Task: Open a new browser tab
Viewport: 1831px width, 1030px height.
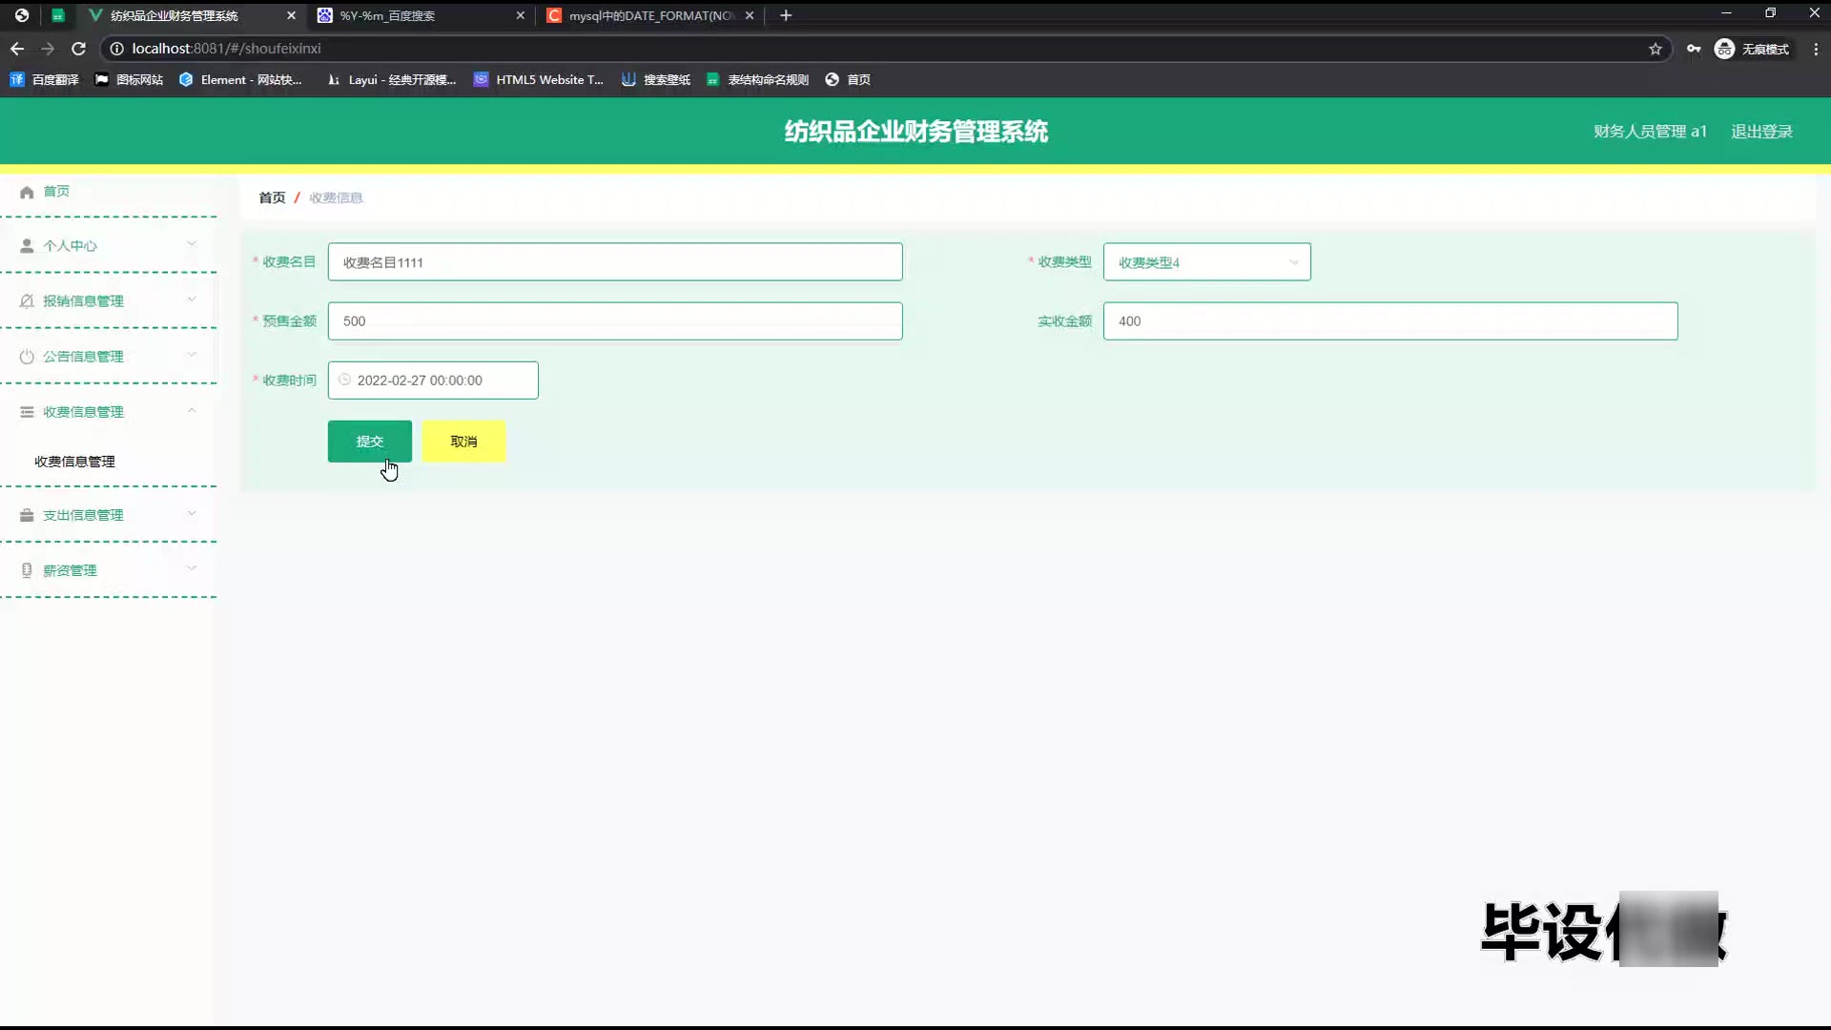Action: tap(786, 15)
